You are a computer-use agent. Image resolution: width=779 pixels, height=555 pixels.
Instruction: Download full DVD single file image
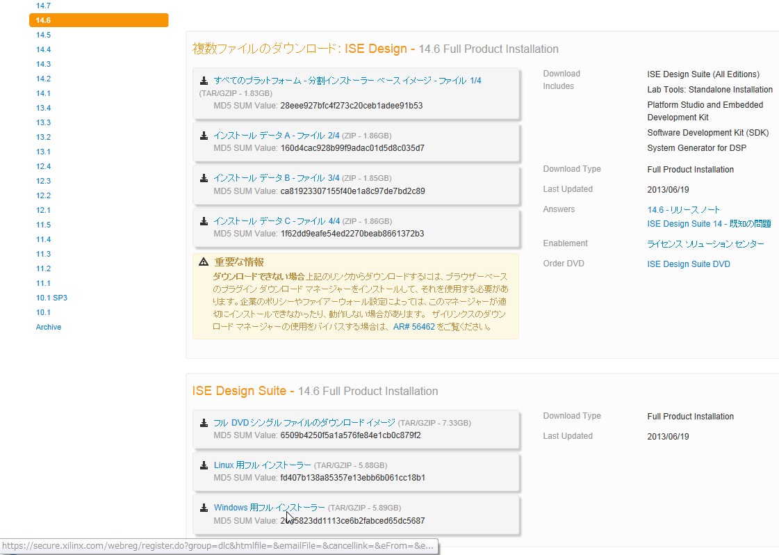304,423
